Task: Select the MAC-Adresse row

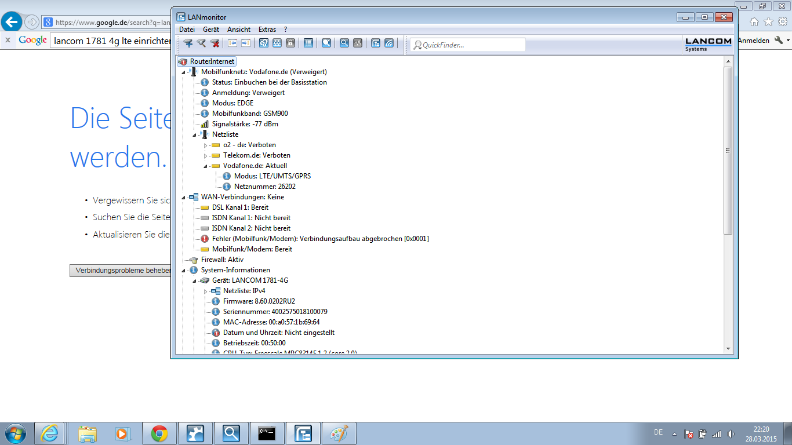Action: pos(266,322)
